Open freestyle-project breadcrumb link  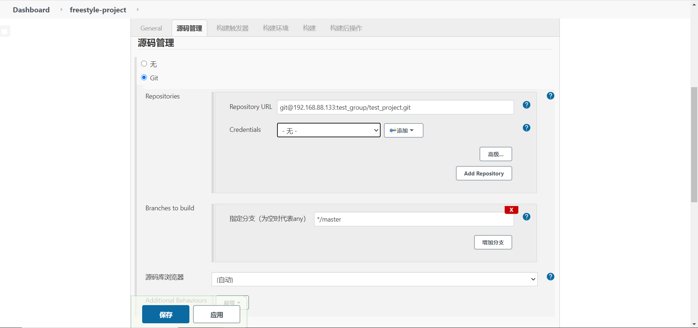(98, 10)
